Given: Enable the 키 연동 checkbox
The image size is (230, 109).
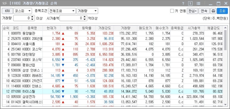Looking at the screenshot, I should [x=172, y=11].
